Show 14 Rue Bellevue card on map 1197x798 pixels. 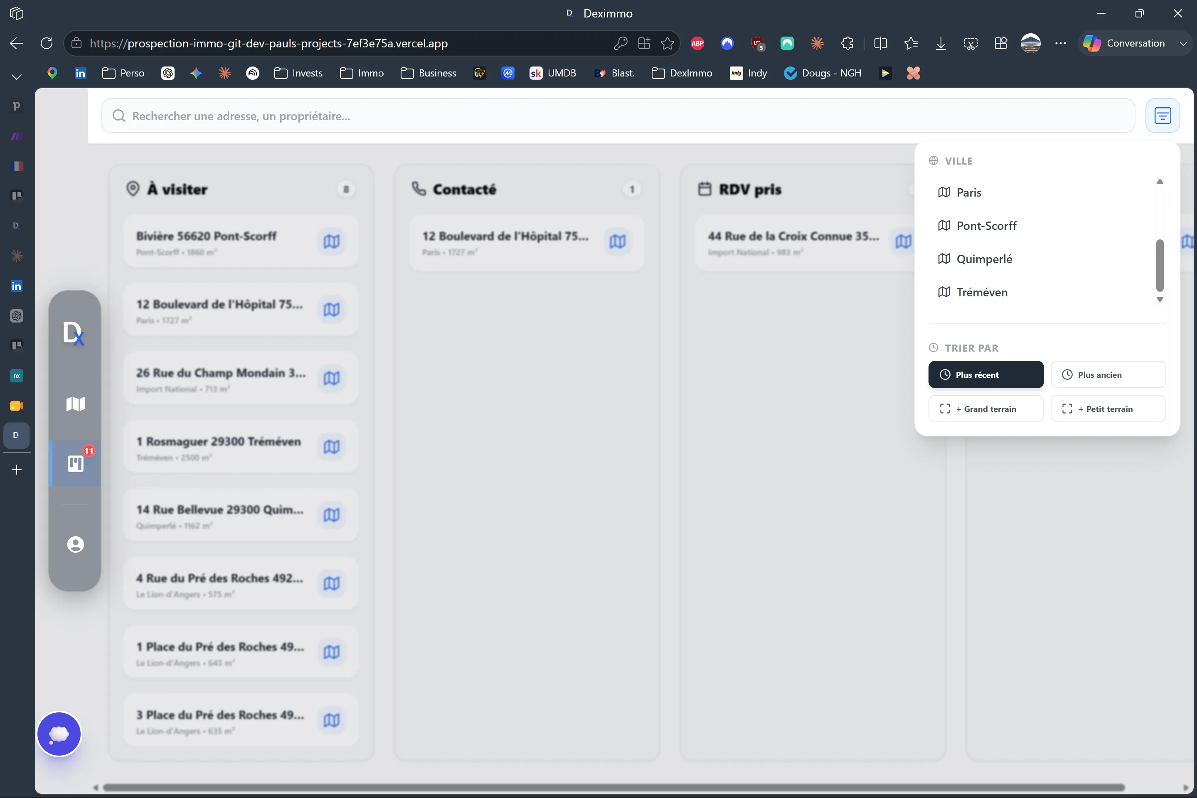(x=331, y=515)
